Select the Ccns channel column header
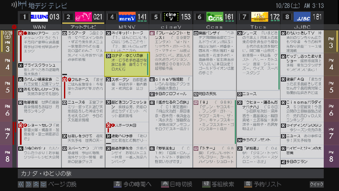339x191 pixels. 215,27
